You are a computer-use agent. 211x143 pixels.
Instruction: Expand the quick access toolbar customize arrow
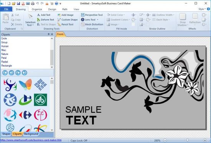(x=60, y=3)
